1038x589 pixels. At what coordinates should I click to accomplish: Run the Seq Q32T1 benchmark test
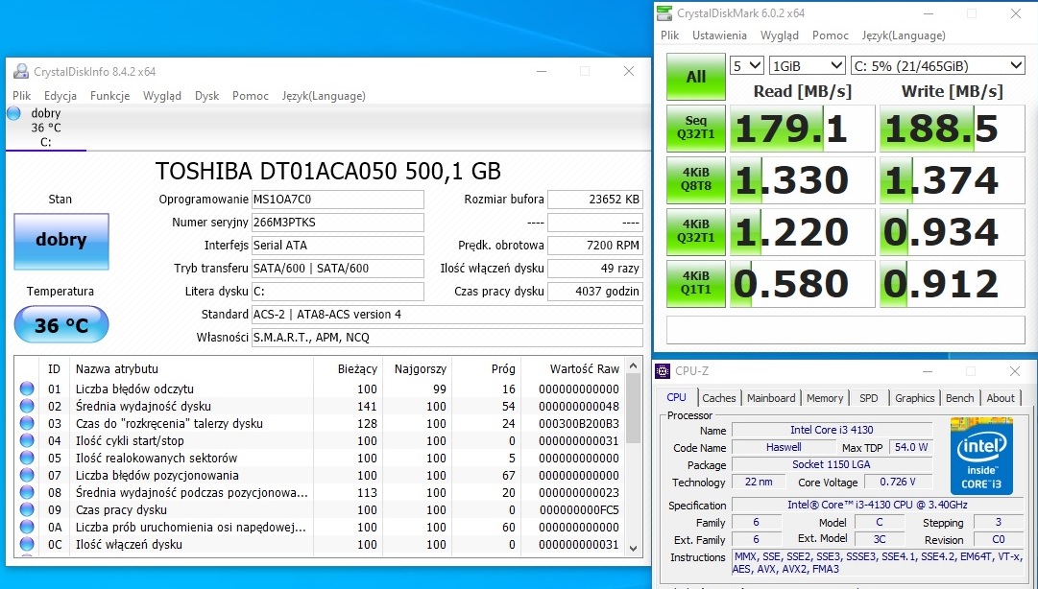pyautogui.click(x=694, y=129)
